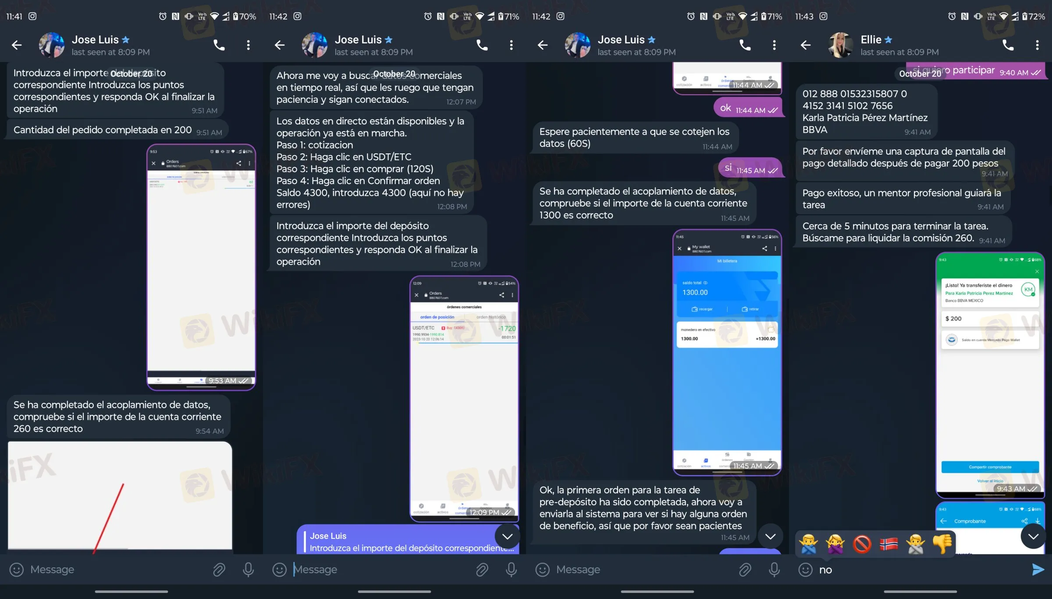Open the emoji picker in the Ellie chat
This screenshot has height=599, width=1052.
click(x=806, y=569)
